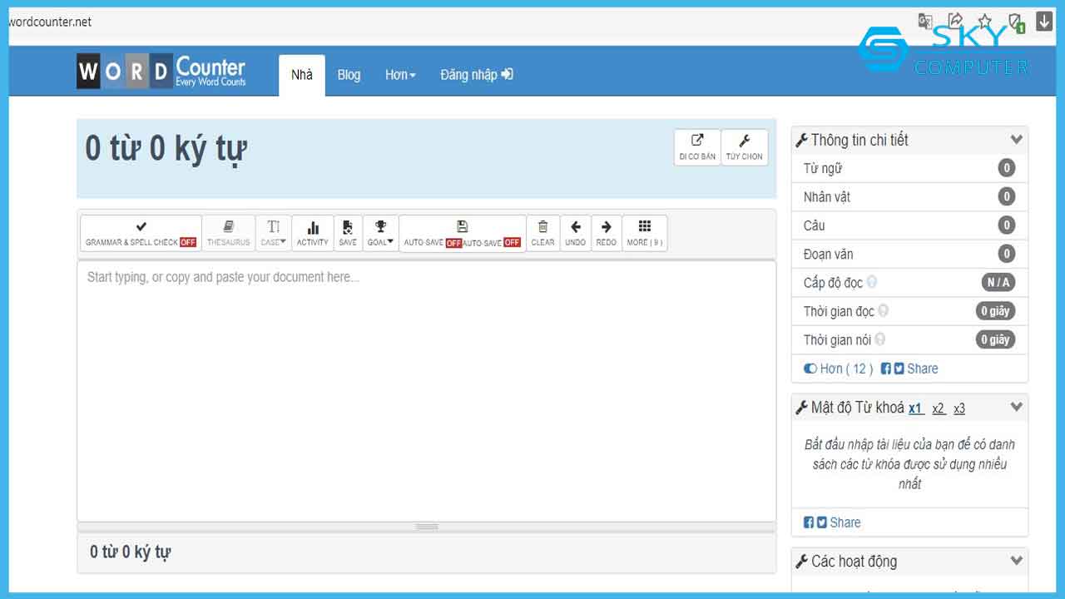
Task: Open the Hơn navigation dropdown
Action: click(400, 75)
